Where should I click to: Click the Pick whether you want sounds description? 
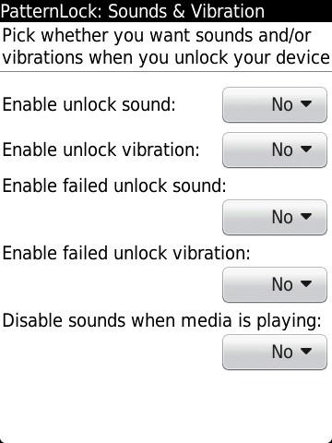click(166, 46)
